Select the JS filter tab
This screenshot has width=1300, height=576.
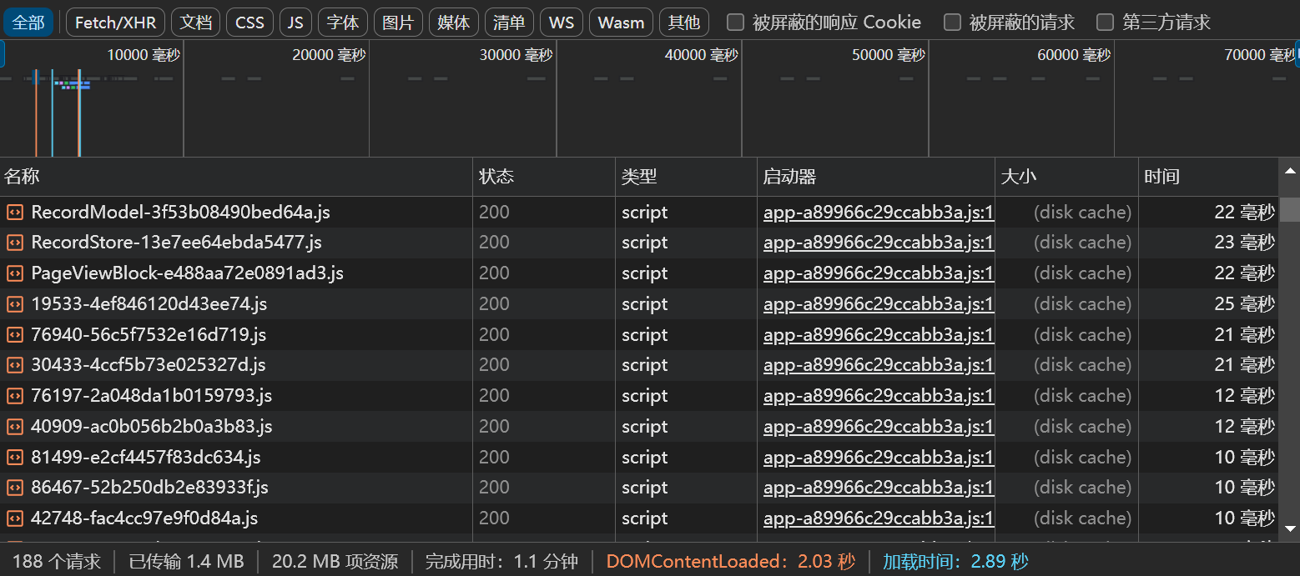tap(295, 23)
